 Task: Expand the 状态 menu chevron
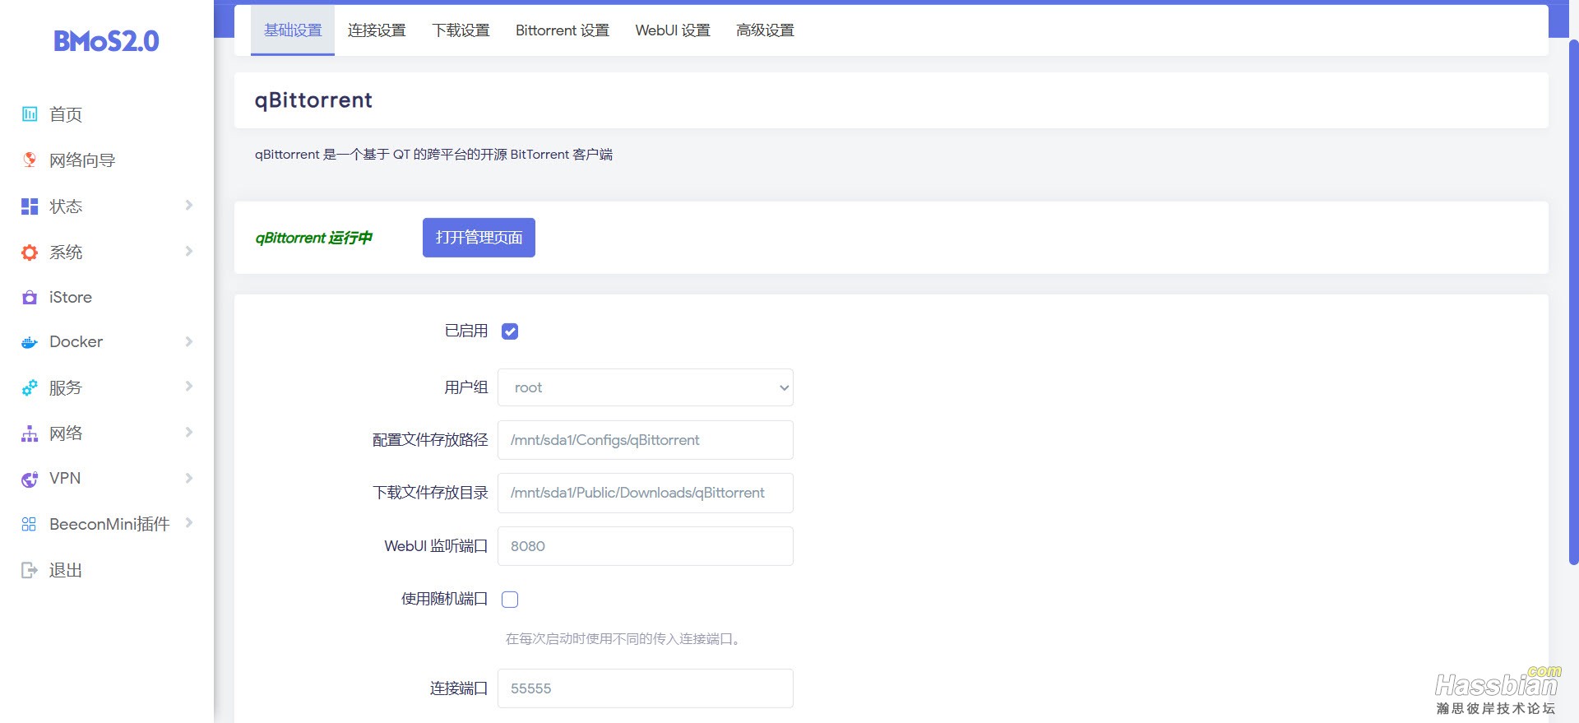tap(188, 205)
